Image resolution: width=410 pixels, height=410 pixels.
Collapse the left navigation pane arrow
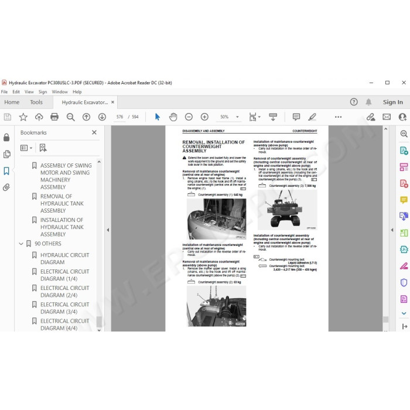coord(108,230)
